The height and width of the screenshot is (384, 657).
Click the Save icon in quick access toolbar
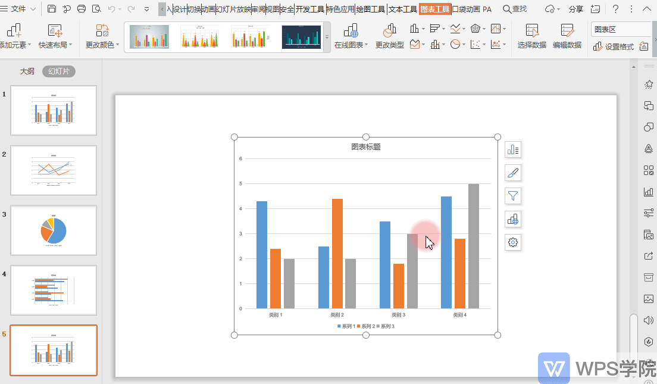pyautogui.click(x=52, y=9)
